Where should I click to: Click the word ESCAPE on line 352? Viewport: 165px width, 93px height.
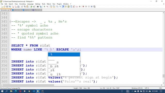(62, 50)
